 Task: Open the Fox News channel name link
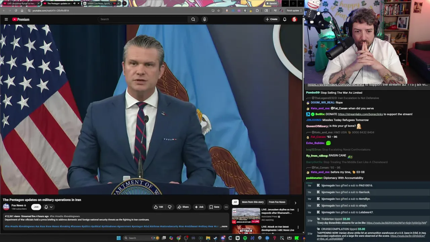point(17,205)
